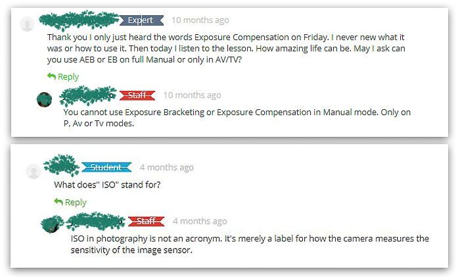Viewport: 460px width, 277px height.
Task: Click the staff reply text about ISO not being an acronym
Action: click(x=250, y=244)
